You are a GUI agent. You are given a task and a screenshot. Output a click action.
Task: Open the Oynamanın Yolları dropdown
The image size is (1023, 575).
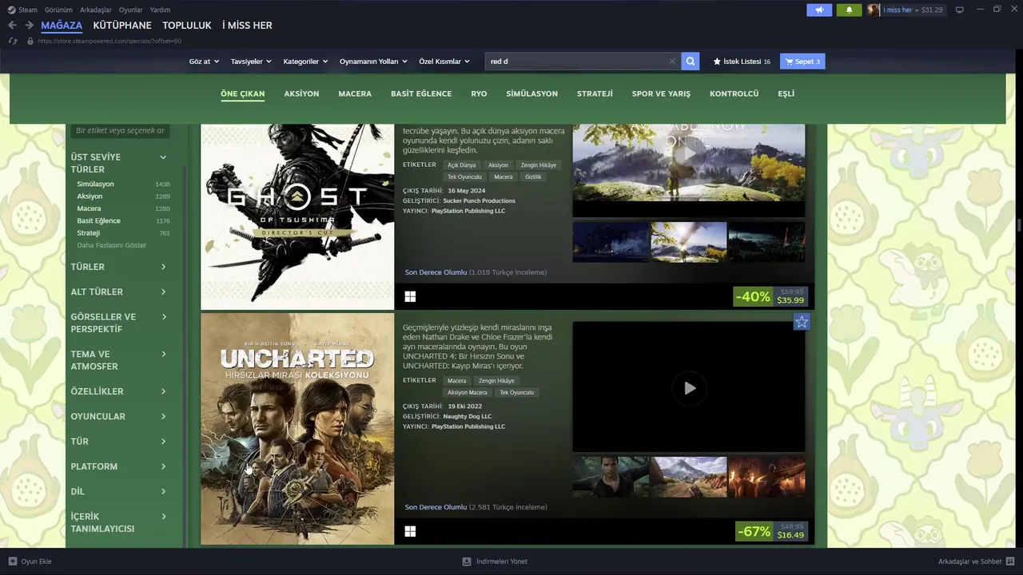click(x=373, y=61)
